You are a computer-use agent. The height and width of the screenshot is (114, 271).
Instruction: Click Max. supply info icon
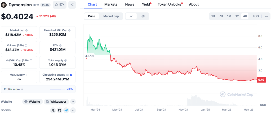pos(27,75)
